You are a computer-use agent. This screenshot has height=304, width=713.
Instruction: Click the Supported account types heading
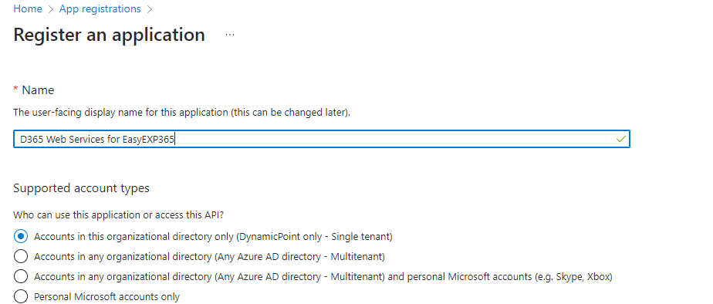(81, 188)
